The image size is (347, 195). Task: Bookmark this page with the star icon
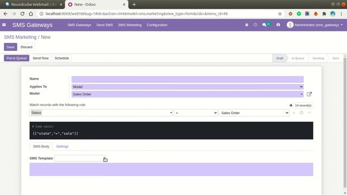pyautogui.click(x=280, y=14)
